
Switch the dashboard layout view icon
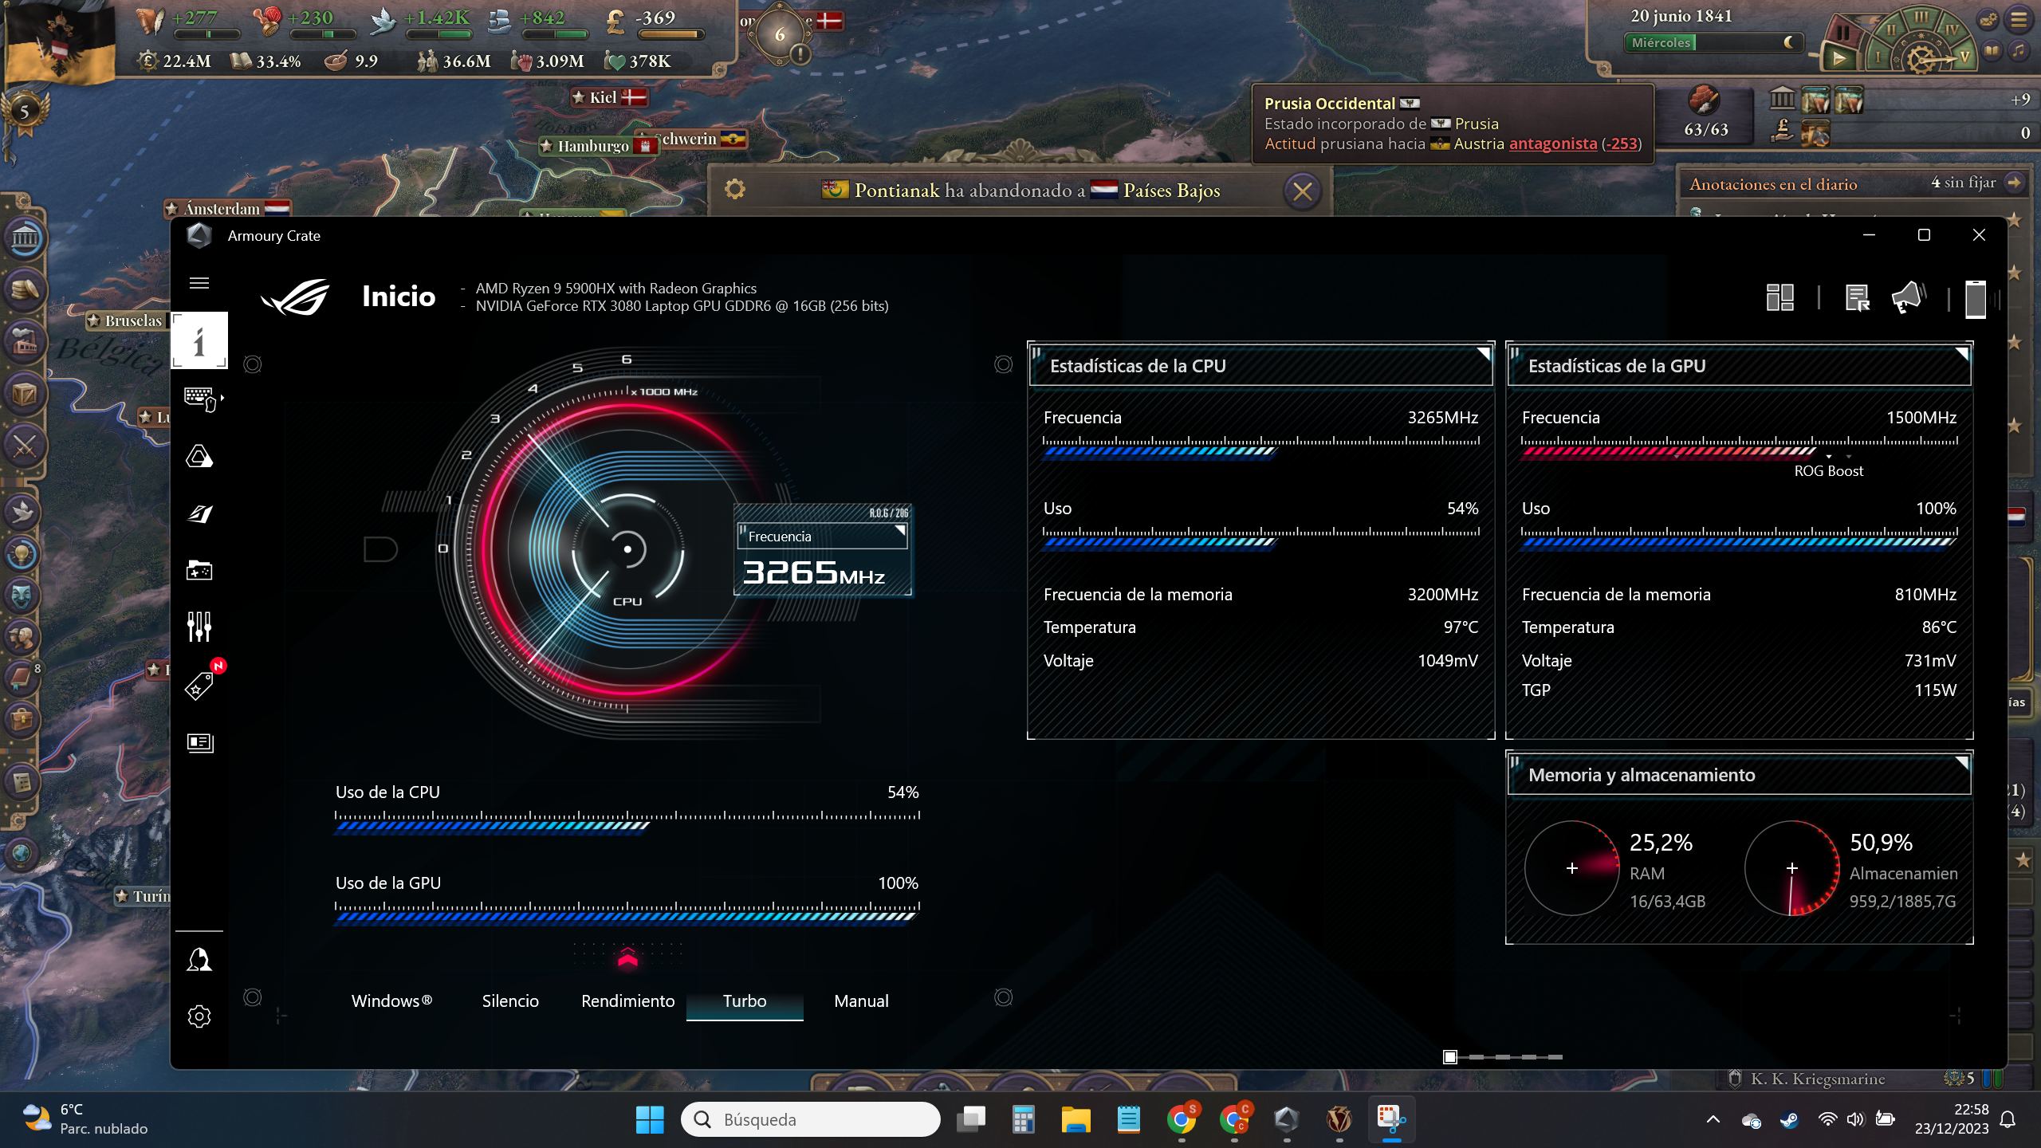click(1779, 298)
